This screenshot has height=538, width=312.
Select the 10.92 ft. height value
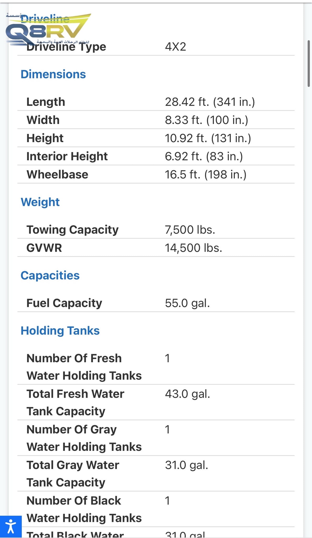[x=208, y=138]
